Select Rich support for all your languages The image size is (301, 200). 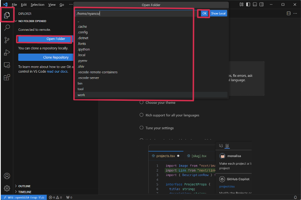(170, 115)
